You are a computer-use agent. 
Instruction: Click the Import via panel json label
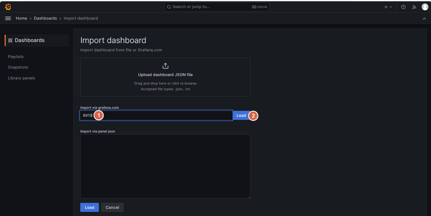tap(98, 131)
